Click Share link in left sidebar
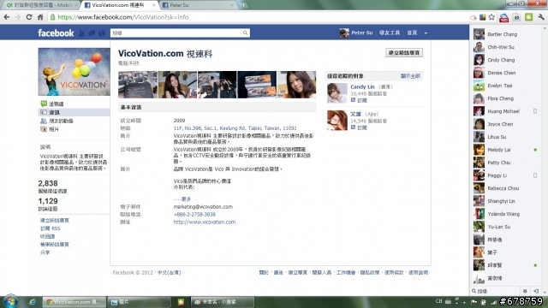Viewport: 548px width, 308px height. 45,252
